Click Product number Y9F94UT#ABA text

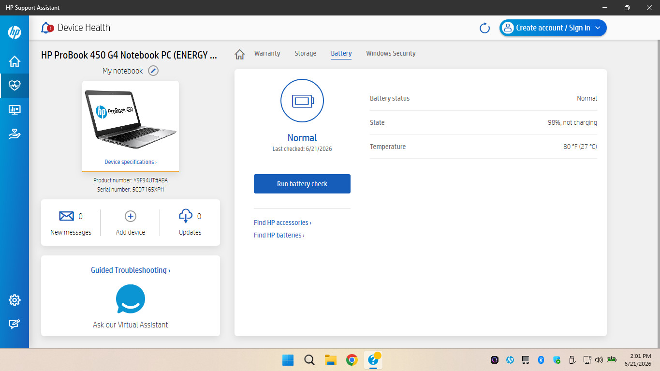pyautogui.click(x=131, y=180)
